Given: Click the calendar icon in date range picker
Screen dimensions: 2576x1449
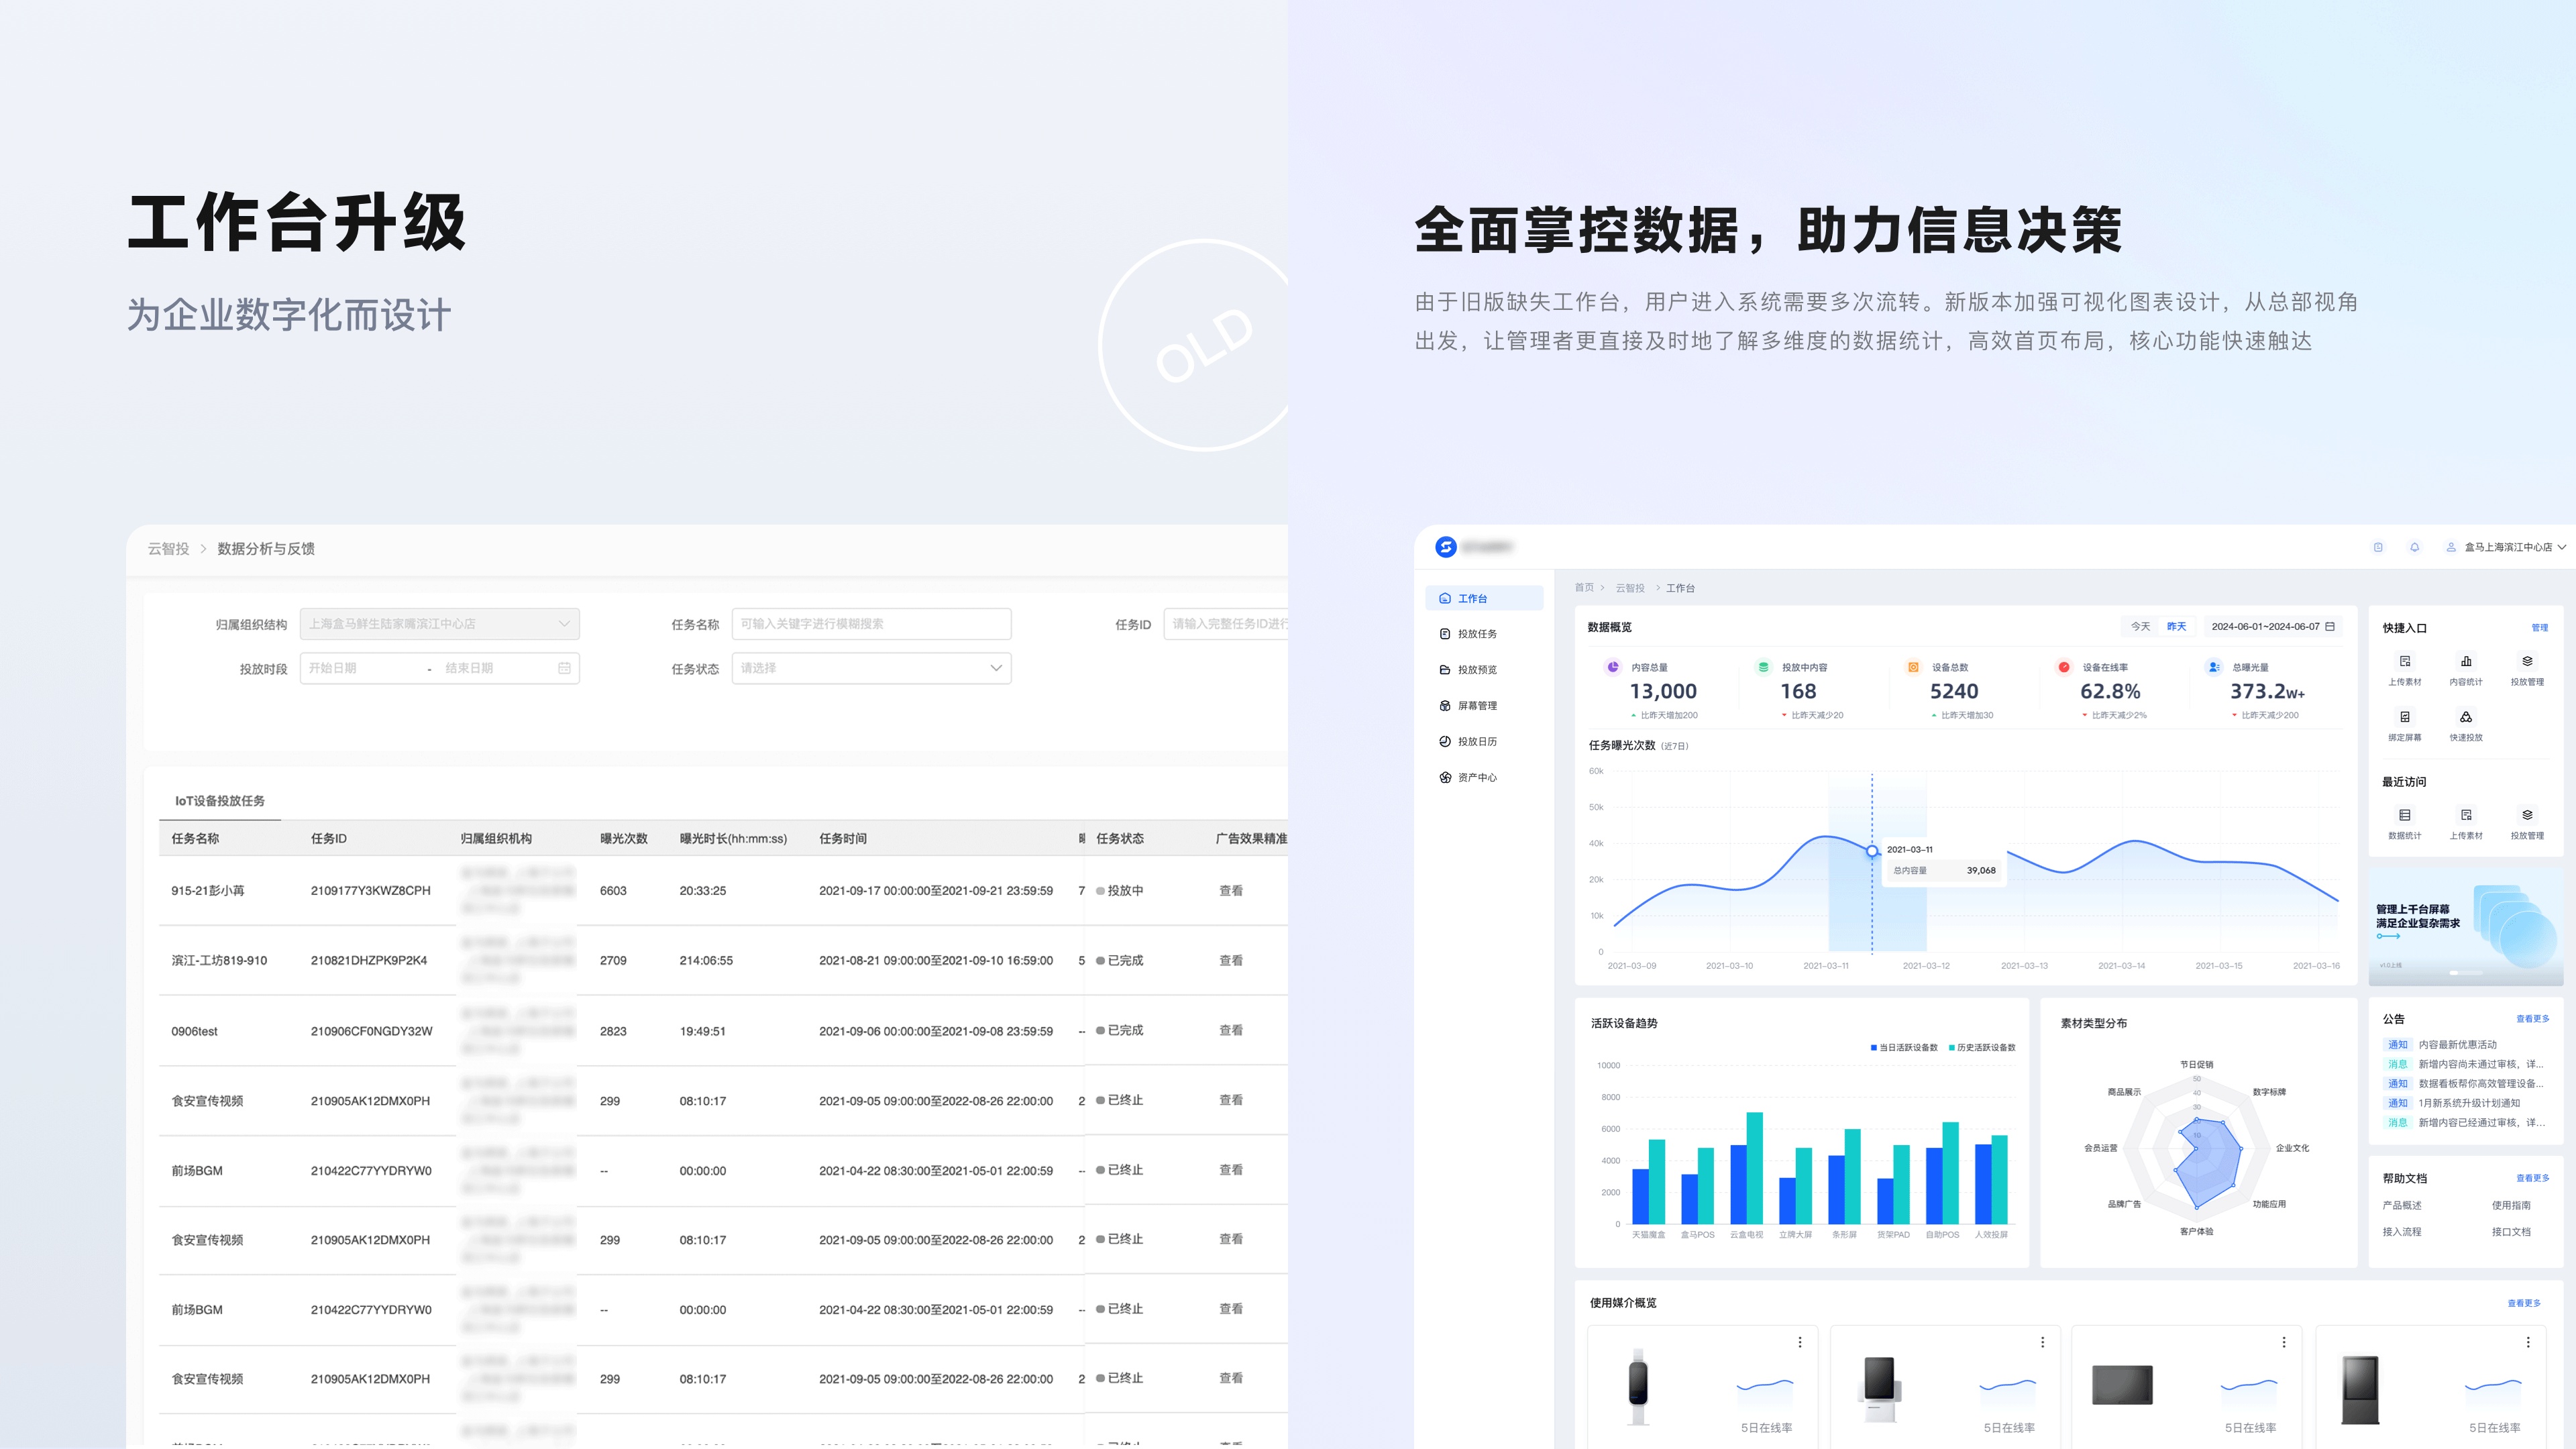Looking at the screenshot, I should 2330,627.
